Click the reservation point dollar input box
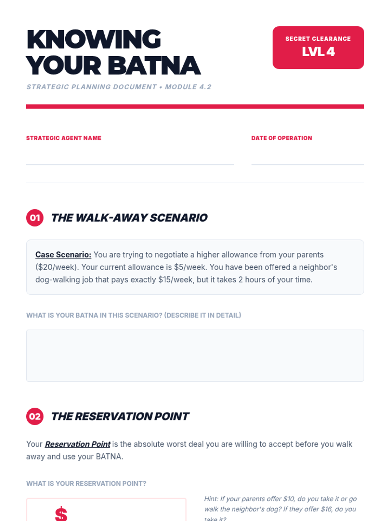 (106, 510)
